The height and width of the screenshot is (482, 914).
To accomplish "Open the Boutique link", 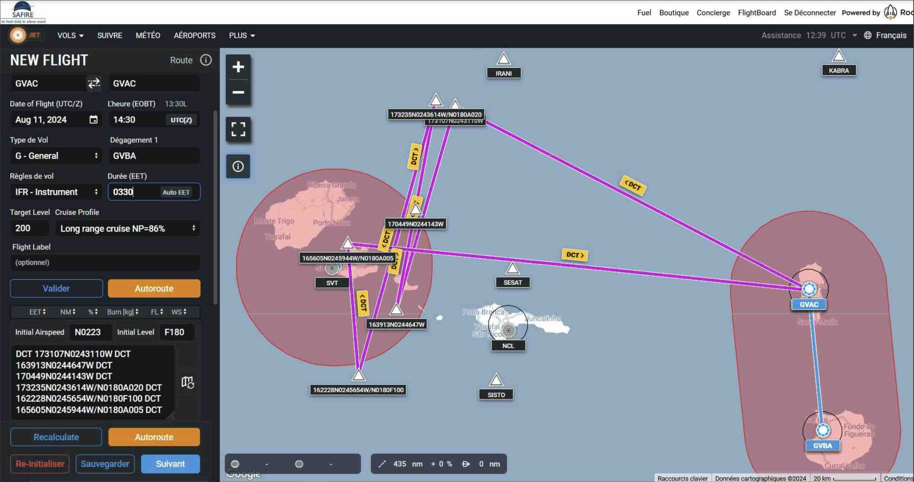I will tap(674, 13).
